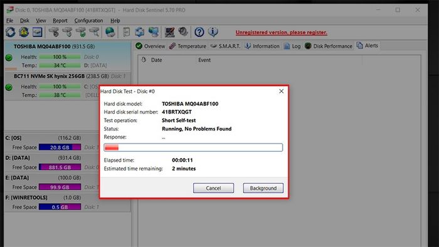Switch to the Log tab
This screenshot has height=247, width=439.
coord(292,46)
